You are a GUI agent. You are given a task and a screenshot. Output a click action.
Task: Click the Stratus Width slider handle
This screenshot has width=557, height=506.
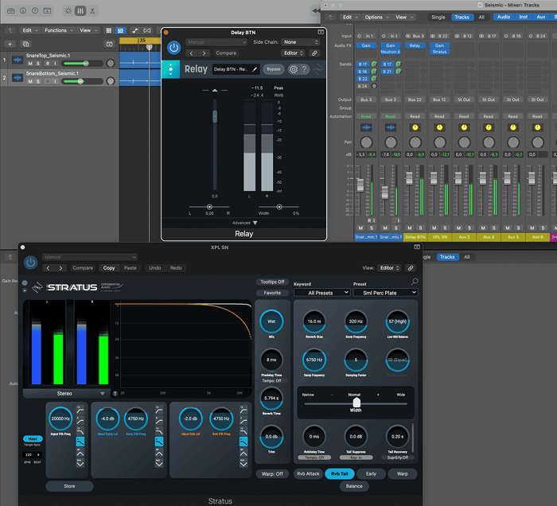point(356,403)
